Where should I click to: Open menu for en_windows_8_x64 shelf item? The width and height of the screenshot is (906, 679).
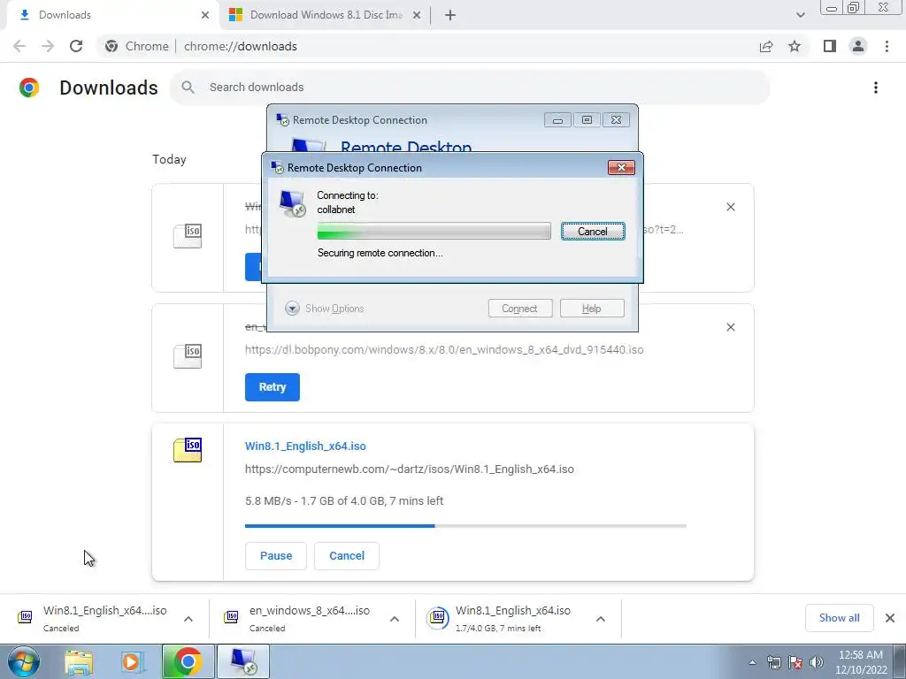(x=395, y=618)
